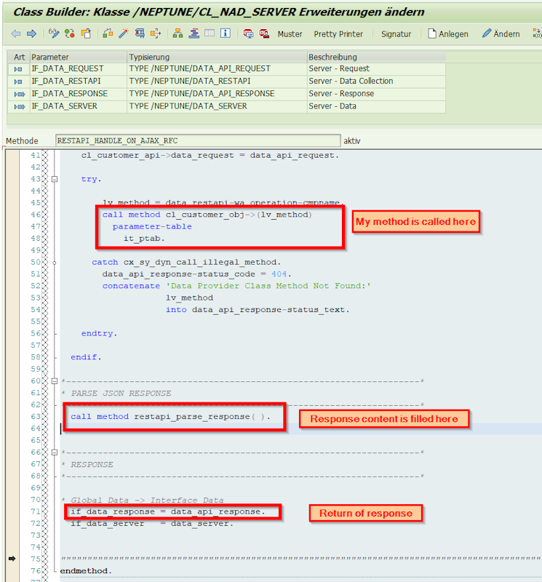Click the forward navigation arrow icon

pos(31,33)
